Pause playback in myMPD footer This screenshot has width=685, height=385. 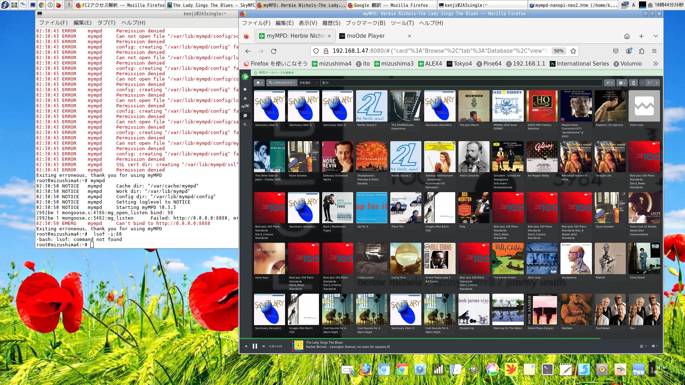pos(255,346)
